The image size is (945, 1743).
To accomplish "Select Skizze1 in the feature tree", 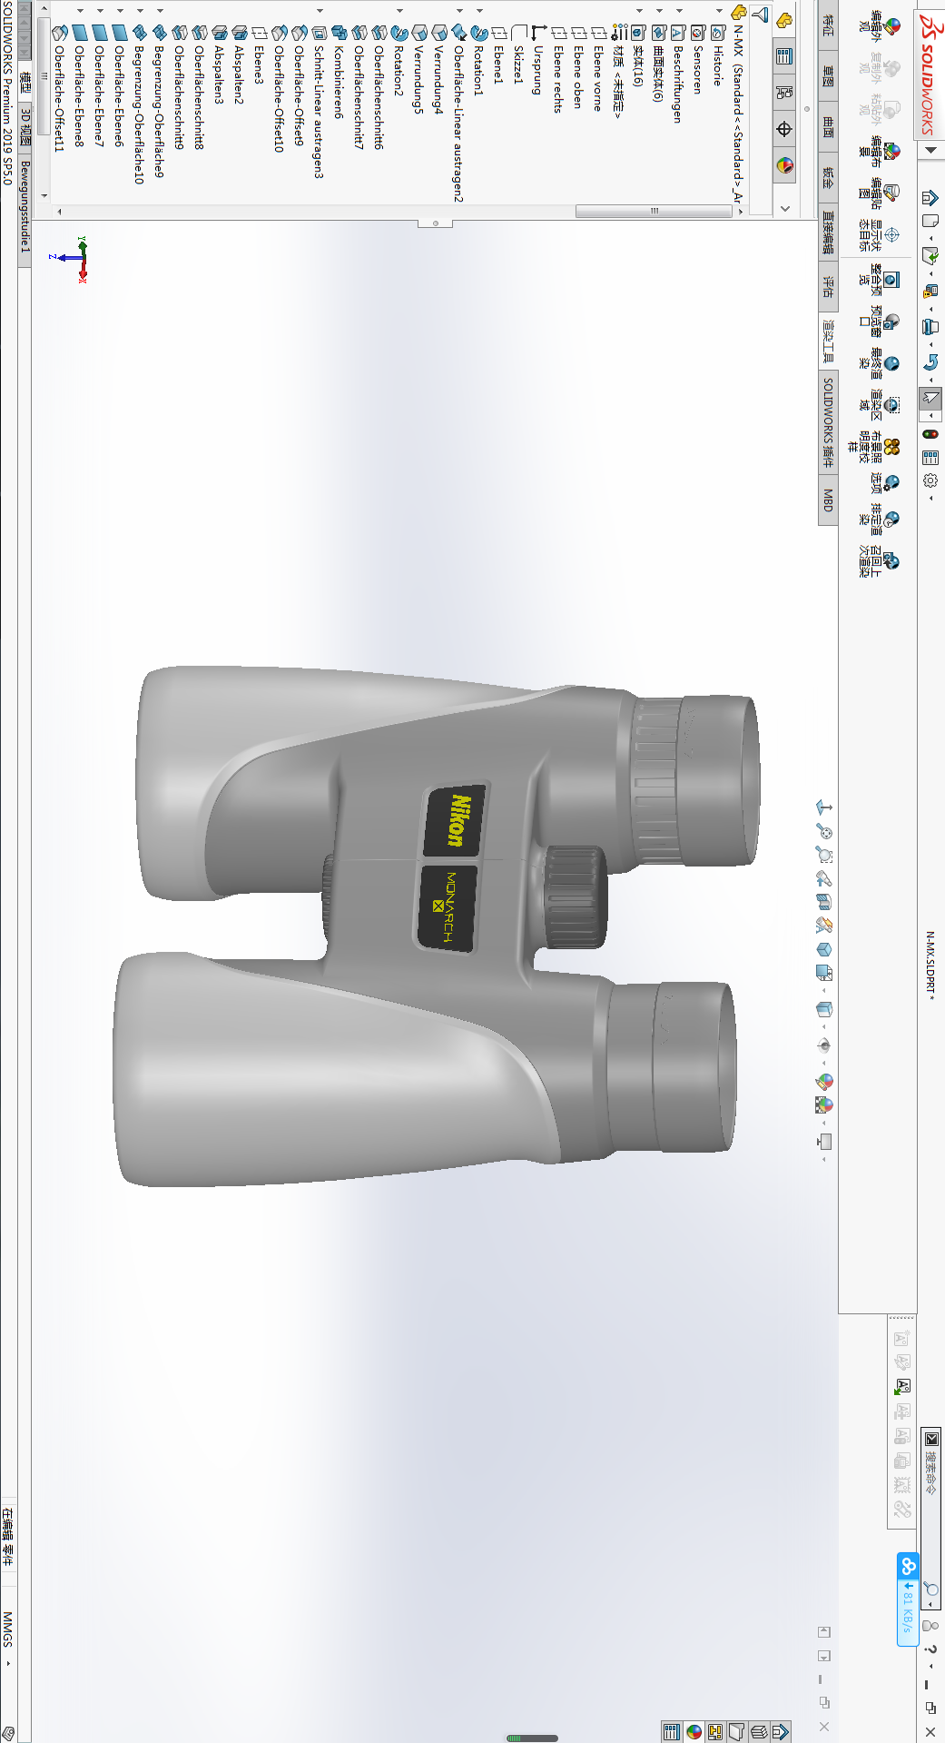I will click(x=517, y=56).
